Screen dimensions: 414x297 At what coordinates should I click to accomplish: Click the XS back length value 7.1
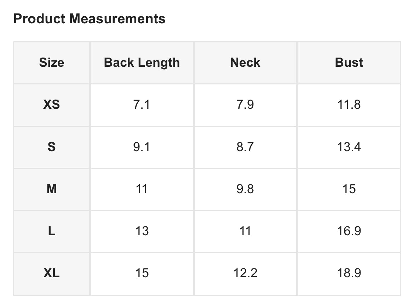142,105
